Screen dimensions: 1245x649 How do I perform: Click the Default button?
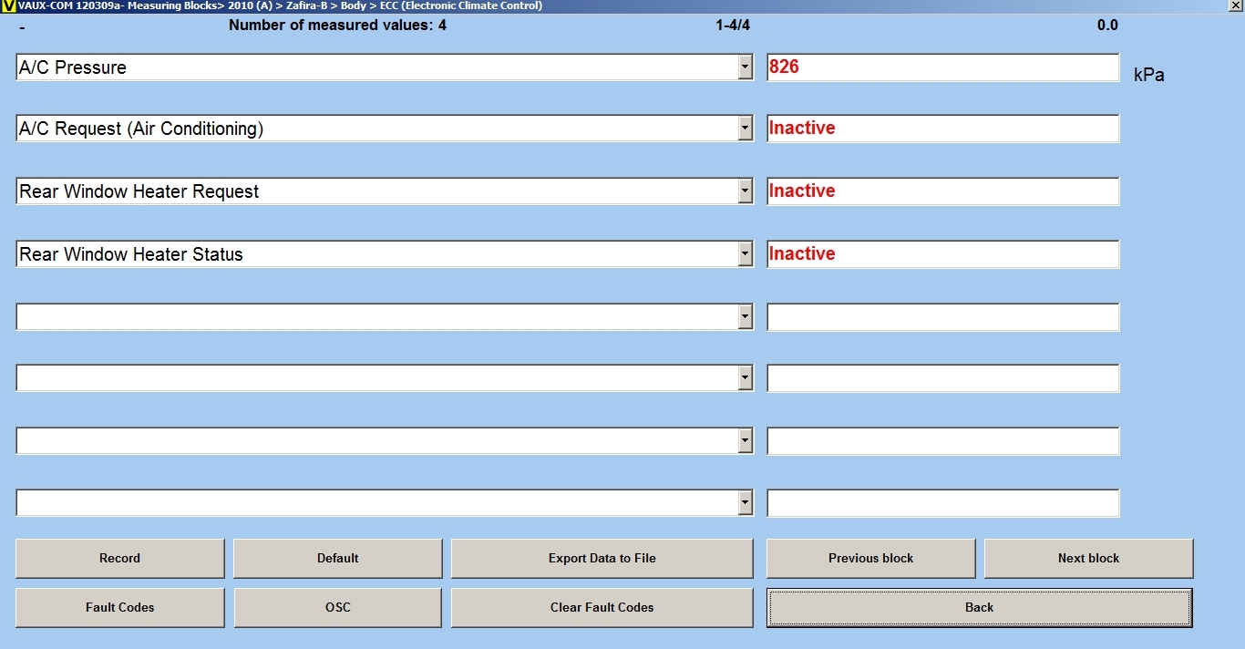(337, 558)
